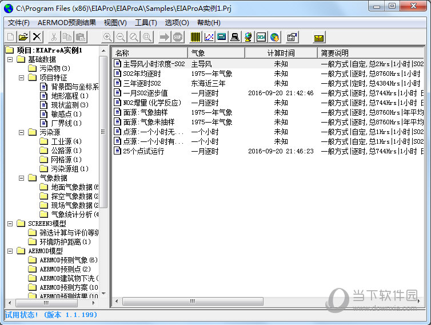Click the properties form toolbar icon
Image resolution: width=431 pixels, height=325 pixels.
(x=292, y=37)
